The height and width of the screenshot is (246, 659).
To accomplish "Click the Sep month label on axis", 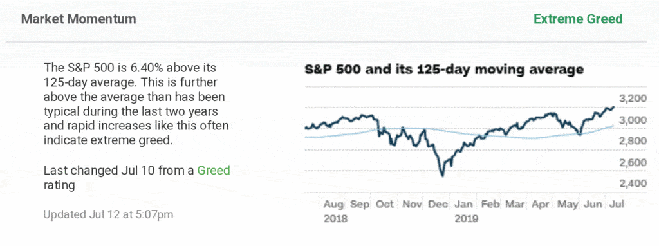I will coord(360,205).
